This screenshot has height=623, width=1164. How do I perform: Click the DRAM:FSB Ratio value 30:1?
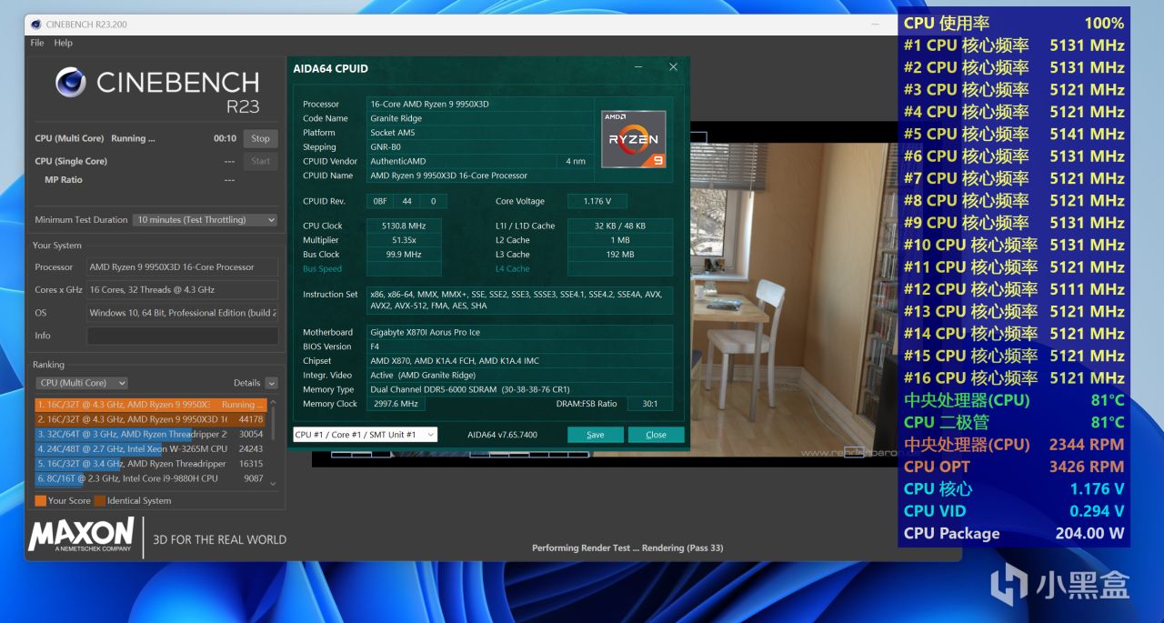650,404
